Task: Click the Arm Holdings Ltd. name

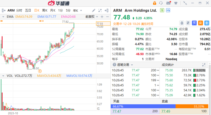Action: 141,10
